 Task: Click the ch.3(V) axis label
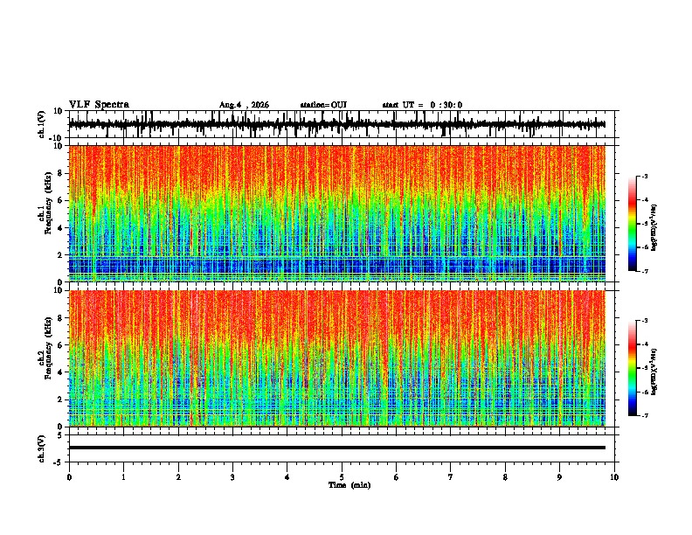coord(42,449)
